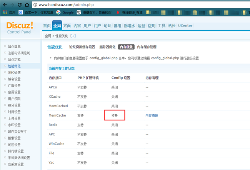
Task: Open the 防灌水 top menu
Action: 130,26
